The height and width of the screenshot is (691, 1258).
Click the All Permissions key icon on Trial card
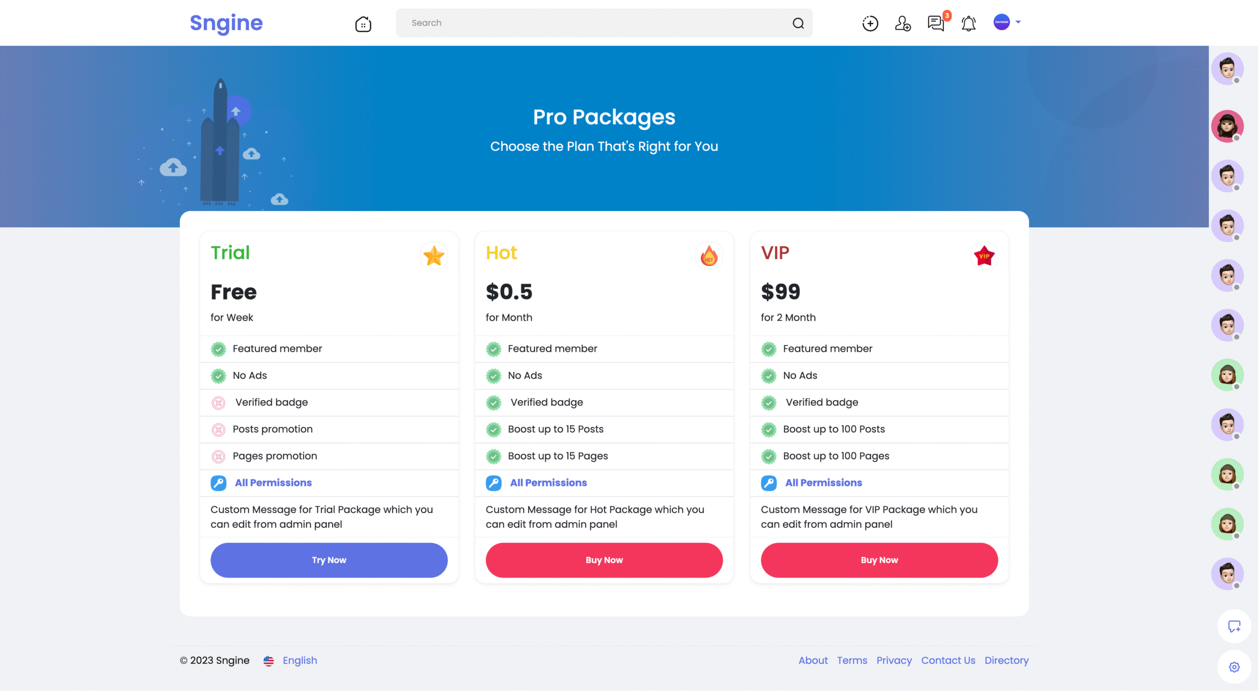tap(219, 483)
